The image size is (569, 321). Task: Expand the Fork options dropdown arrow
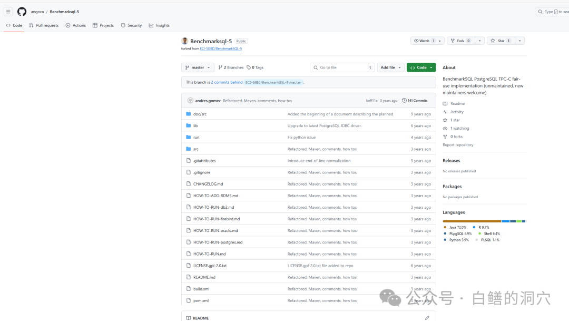point(480,41)
